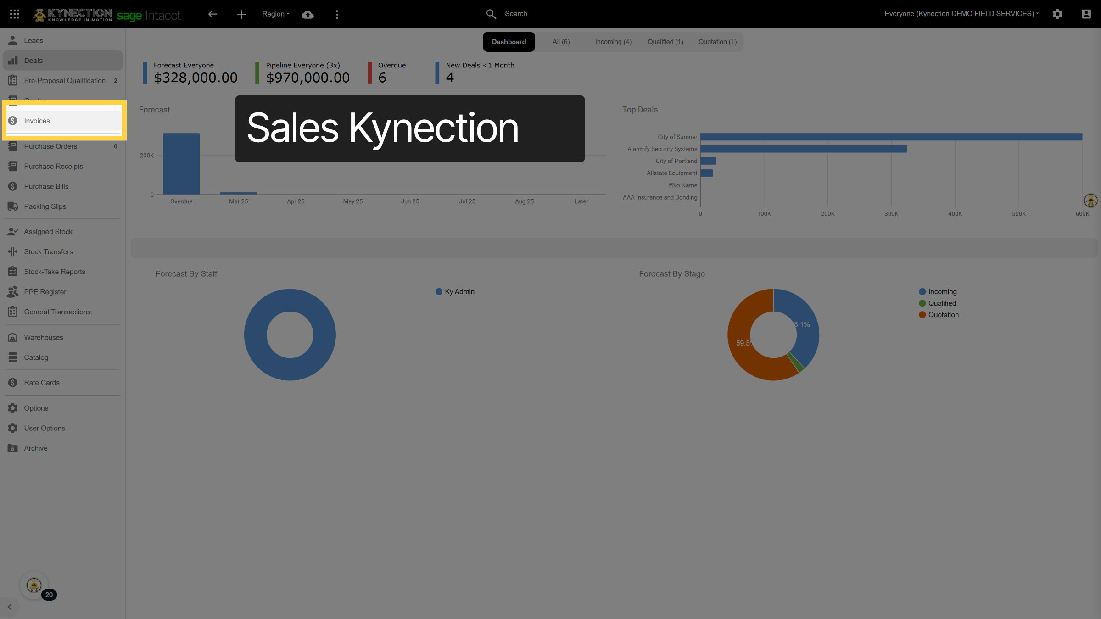Toggle the Incoming legend entry

coord(938,292)
